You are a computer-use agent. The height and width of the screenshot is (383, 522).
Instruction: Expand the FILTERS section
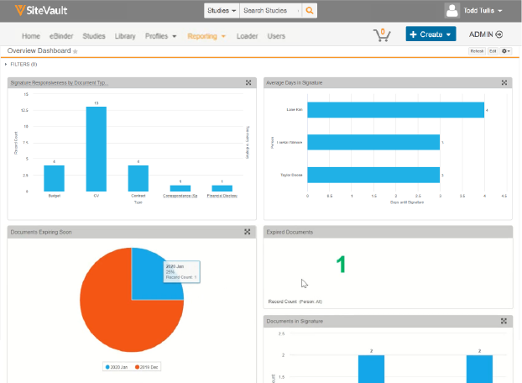6,64
